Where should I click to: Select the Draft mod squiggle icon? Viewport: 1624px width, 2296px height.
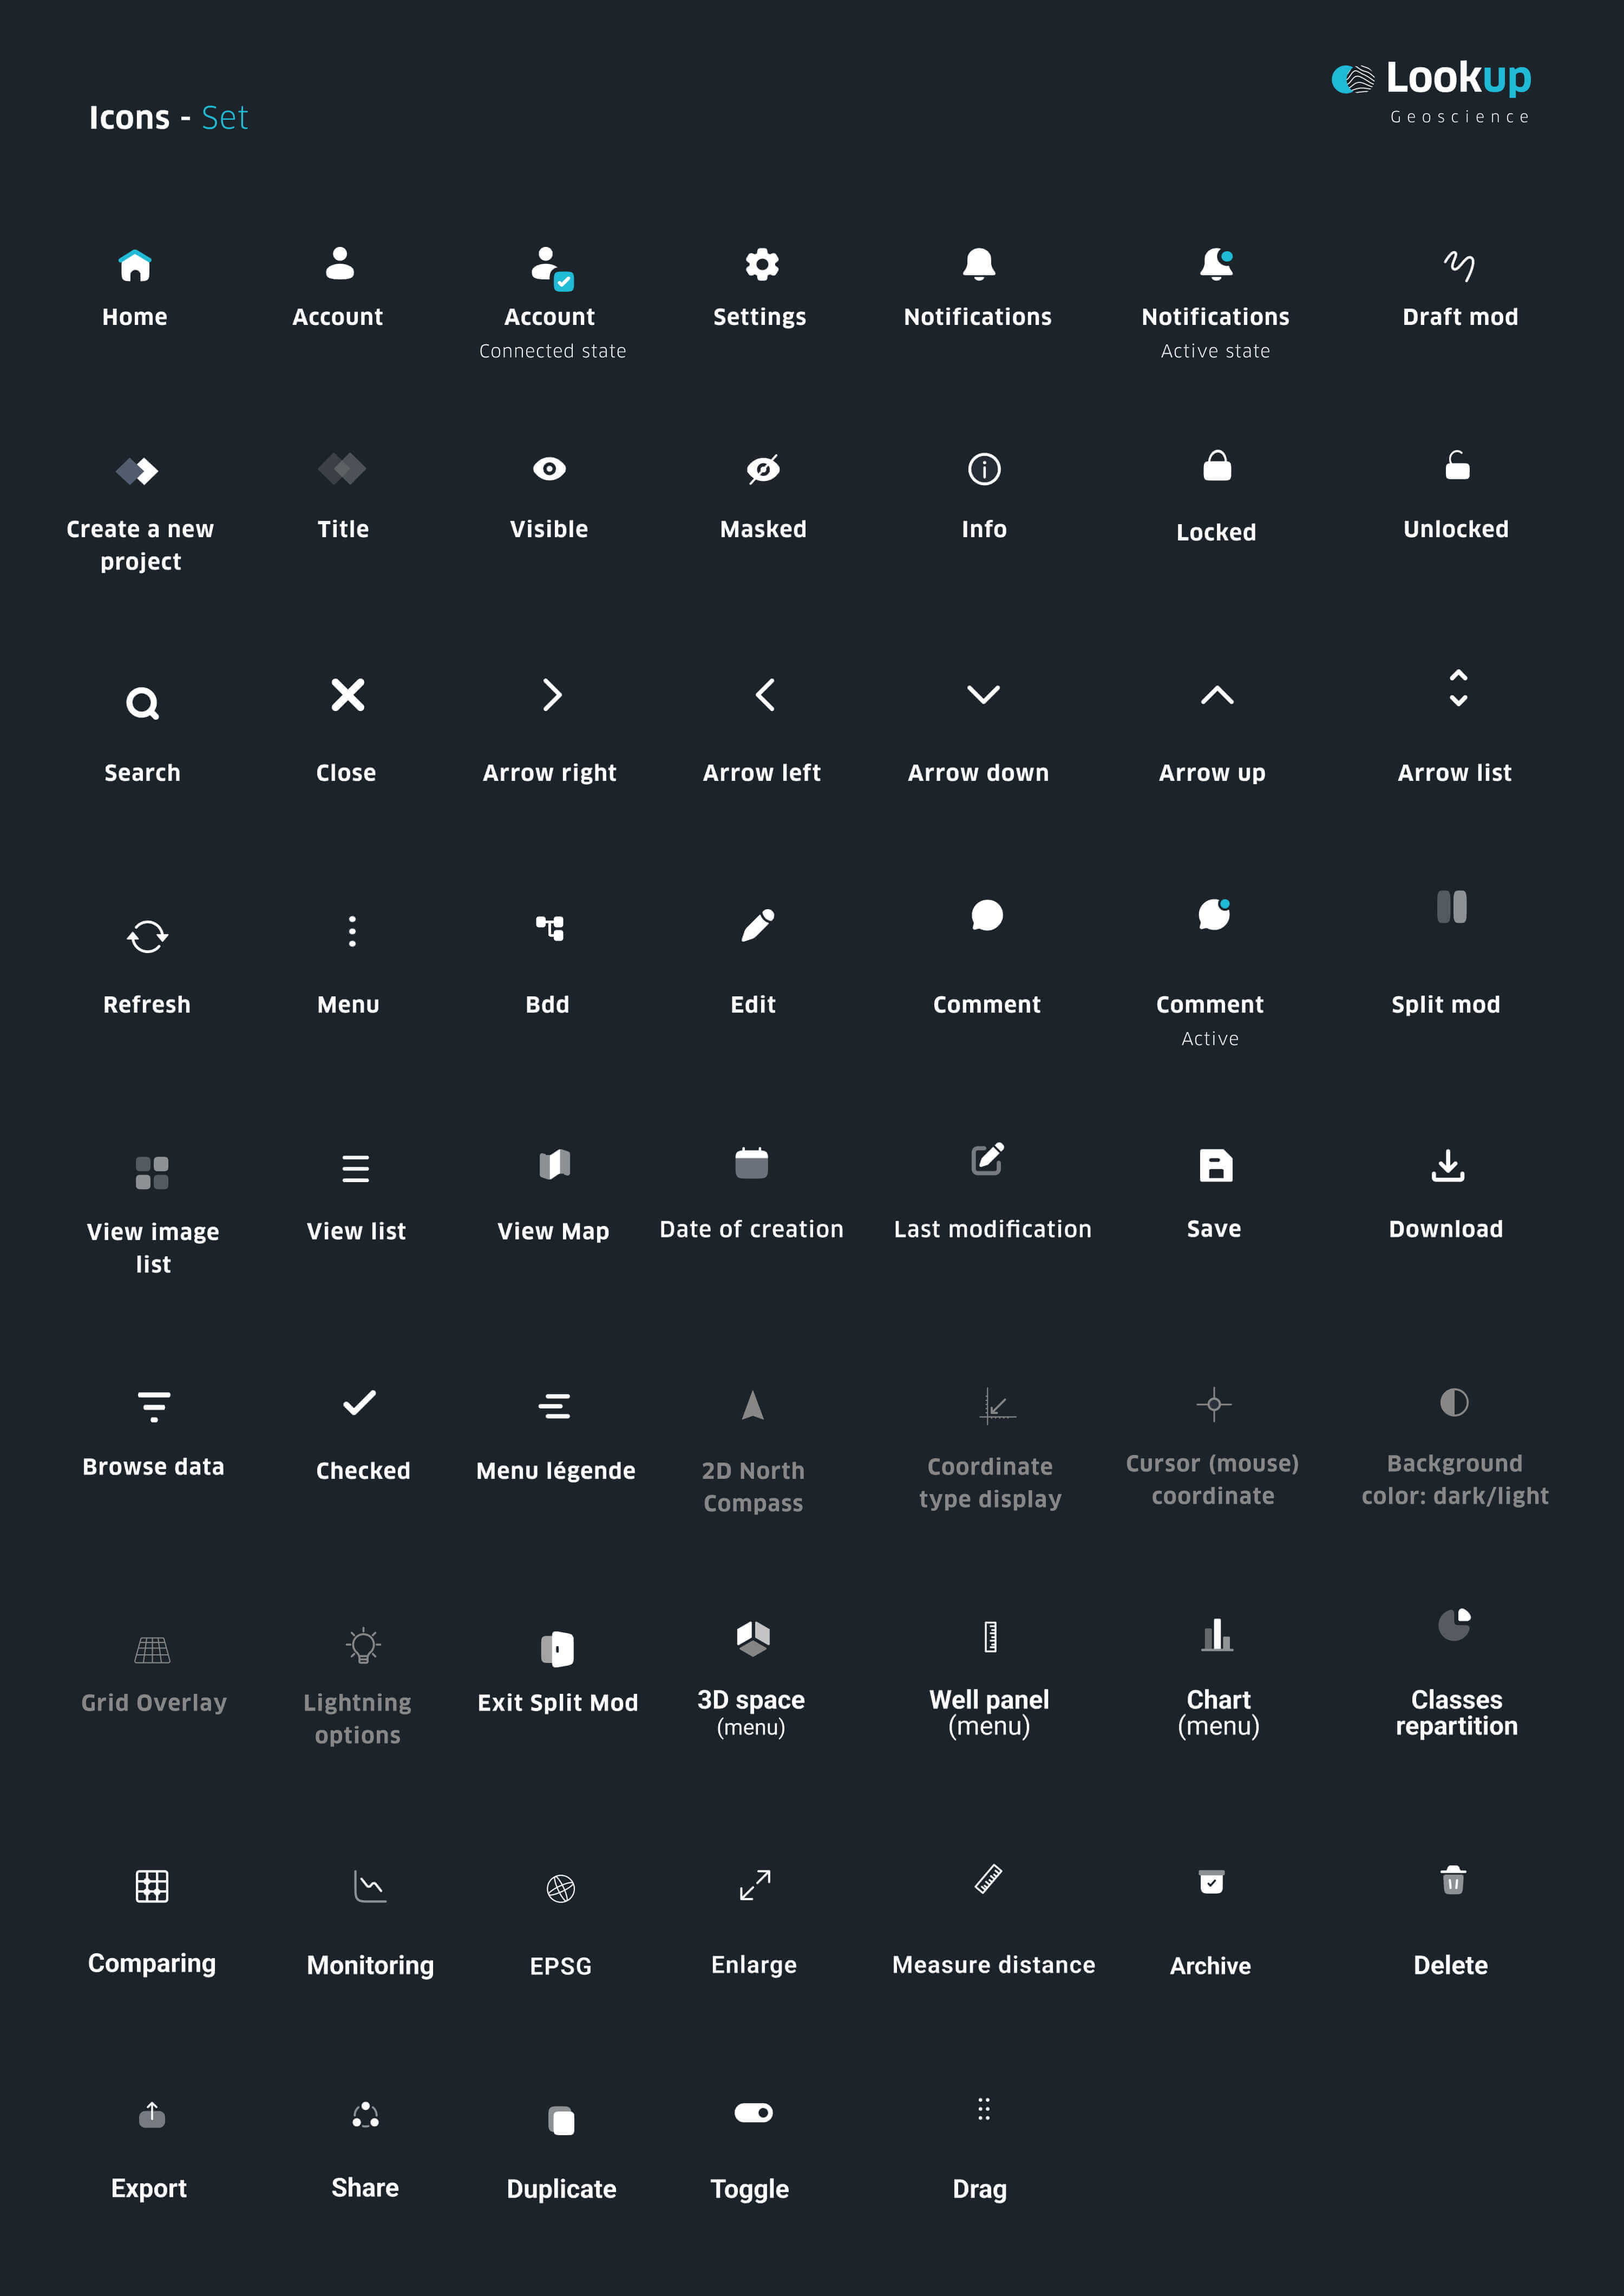[1459, 265]
